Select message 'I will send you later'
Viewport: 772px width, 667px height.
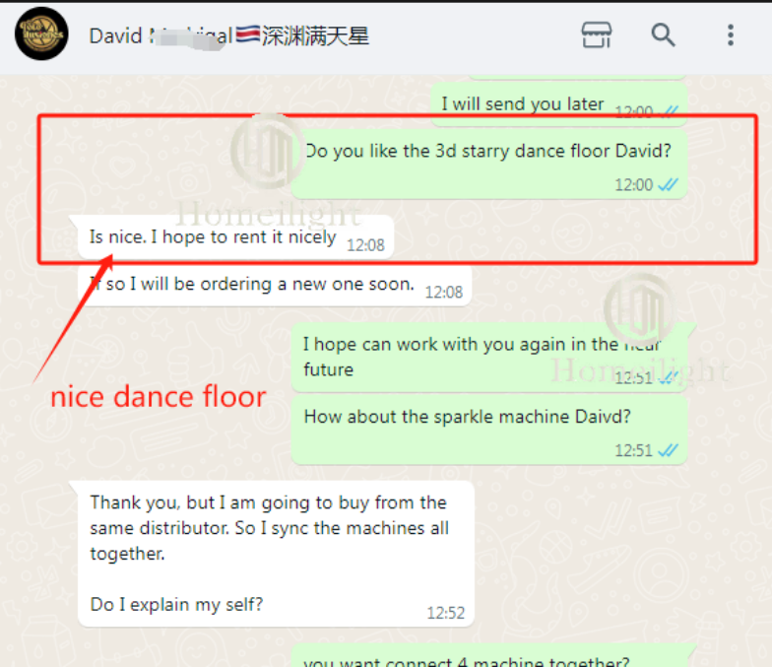[x=559, y=104]
